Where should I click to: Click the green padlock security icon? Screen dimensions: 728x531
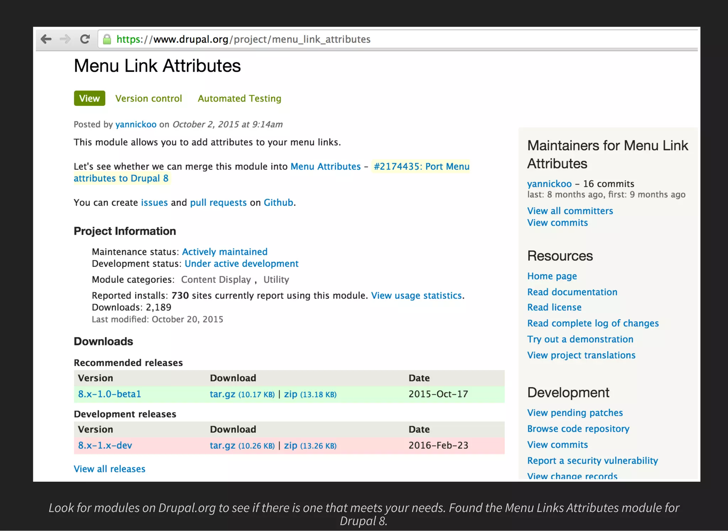tap(107, 39)
